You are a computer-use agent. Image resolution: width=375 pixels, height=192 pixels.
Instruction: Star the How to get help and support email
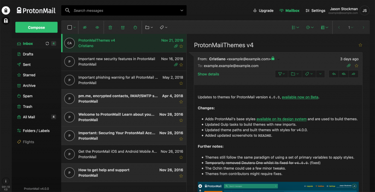181,176
